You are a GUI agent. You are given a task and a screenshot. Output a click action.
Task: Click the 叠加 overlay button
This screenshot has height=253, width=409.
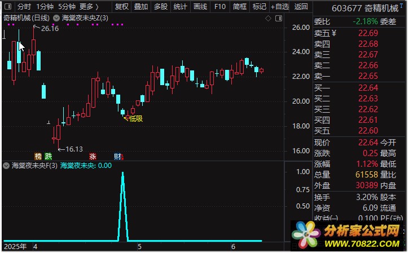coord(141,7)
